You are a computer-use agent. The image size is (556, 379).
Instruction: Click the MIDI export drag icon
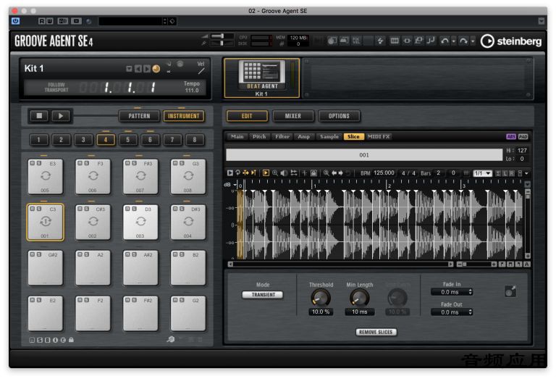coord(510,292)
